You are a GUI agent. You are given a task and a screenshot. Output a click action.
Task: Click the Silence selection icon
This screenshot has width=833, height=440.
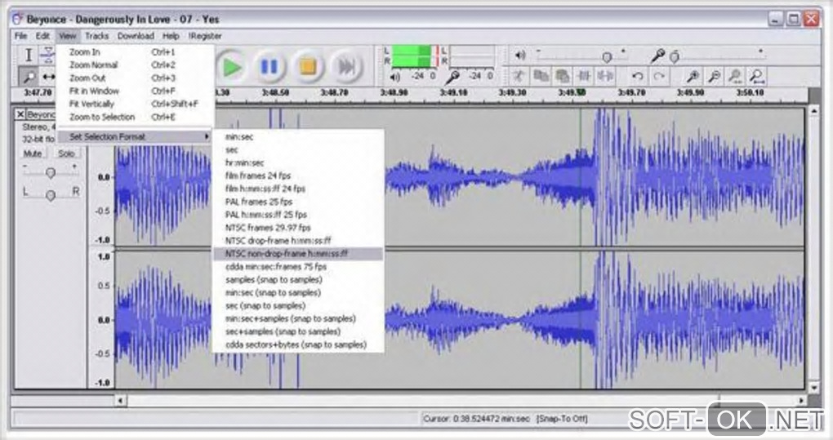tap(606, 77)
